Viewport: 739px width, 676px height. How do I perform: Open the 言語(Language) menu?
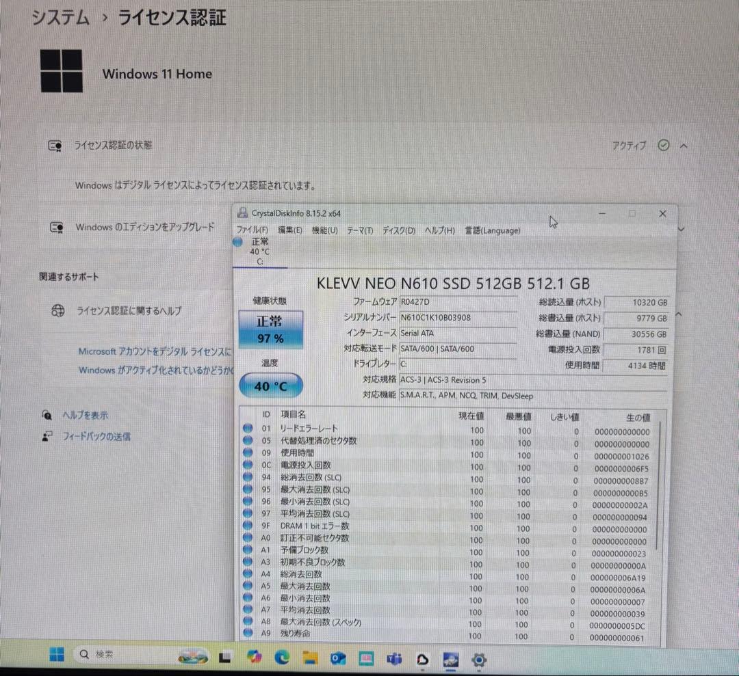tap(492, 230)
